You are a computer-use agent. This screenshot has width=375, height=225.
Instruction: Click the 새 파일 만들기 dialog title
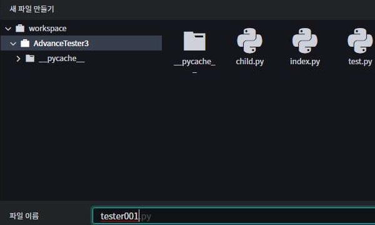pyautogui.click(x=32, y=9)
